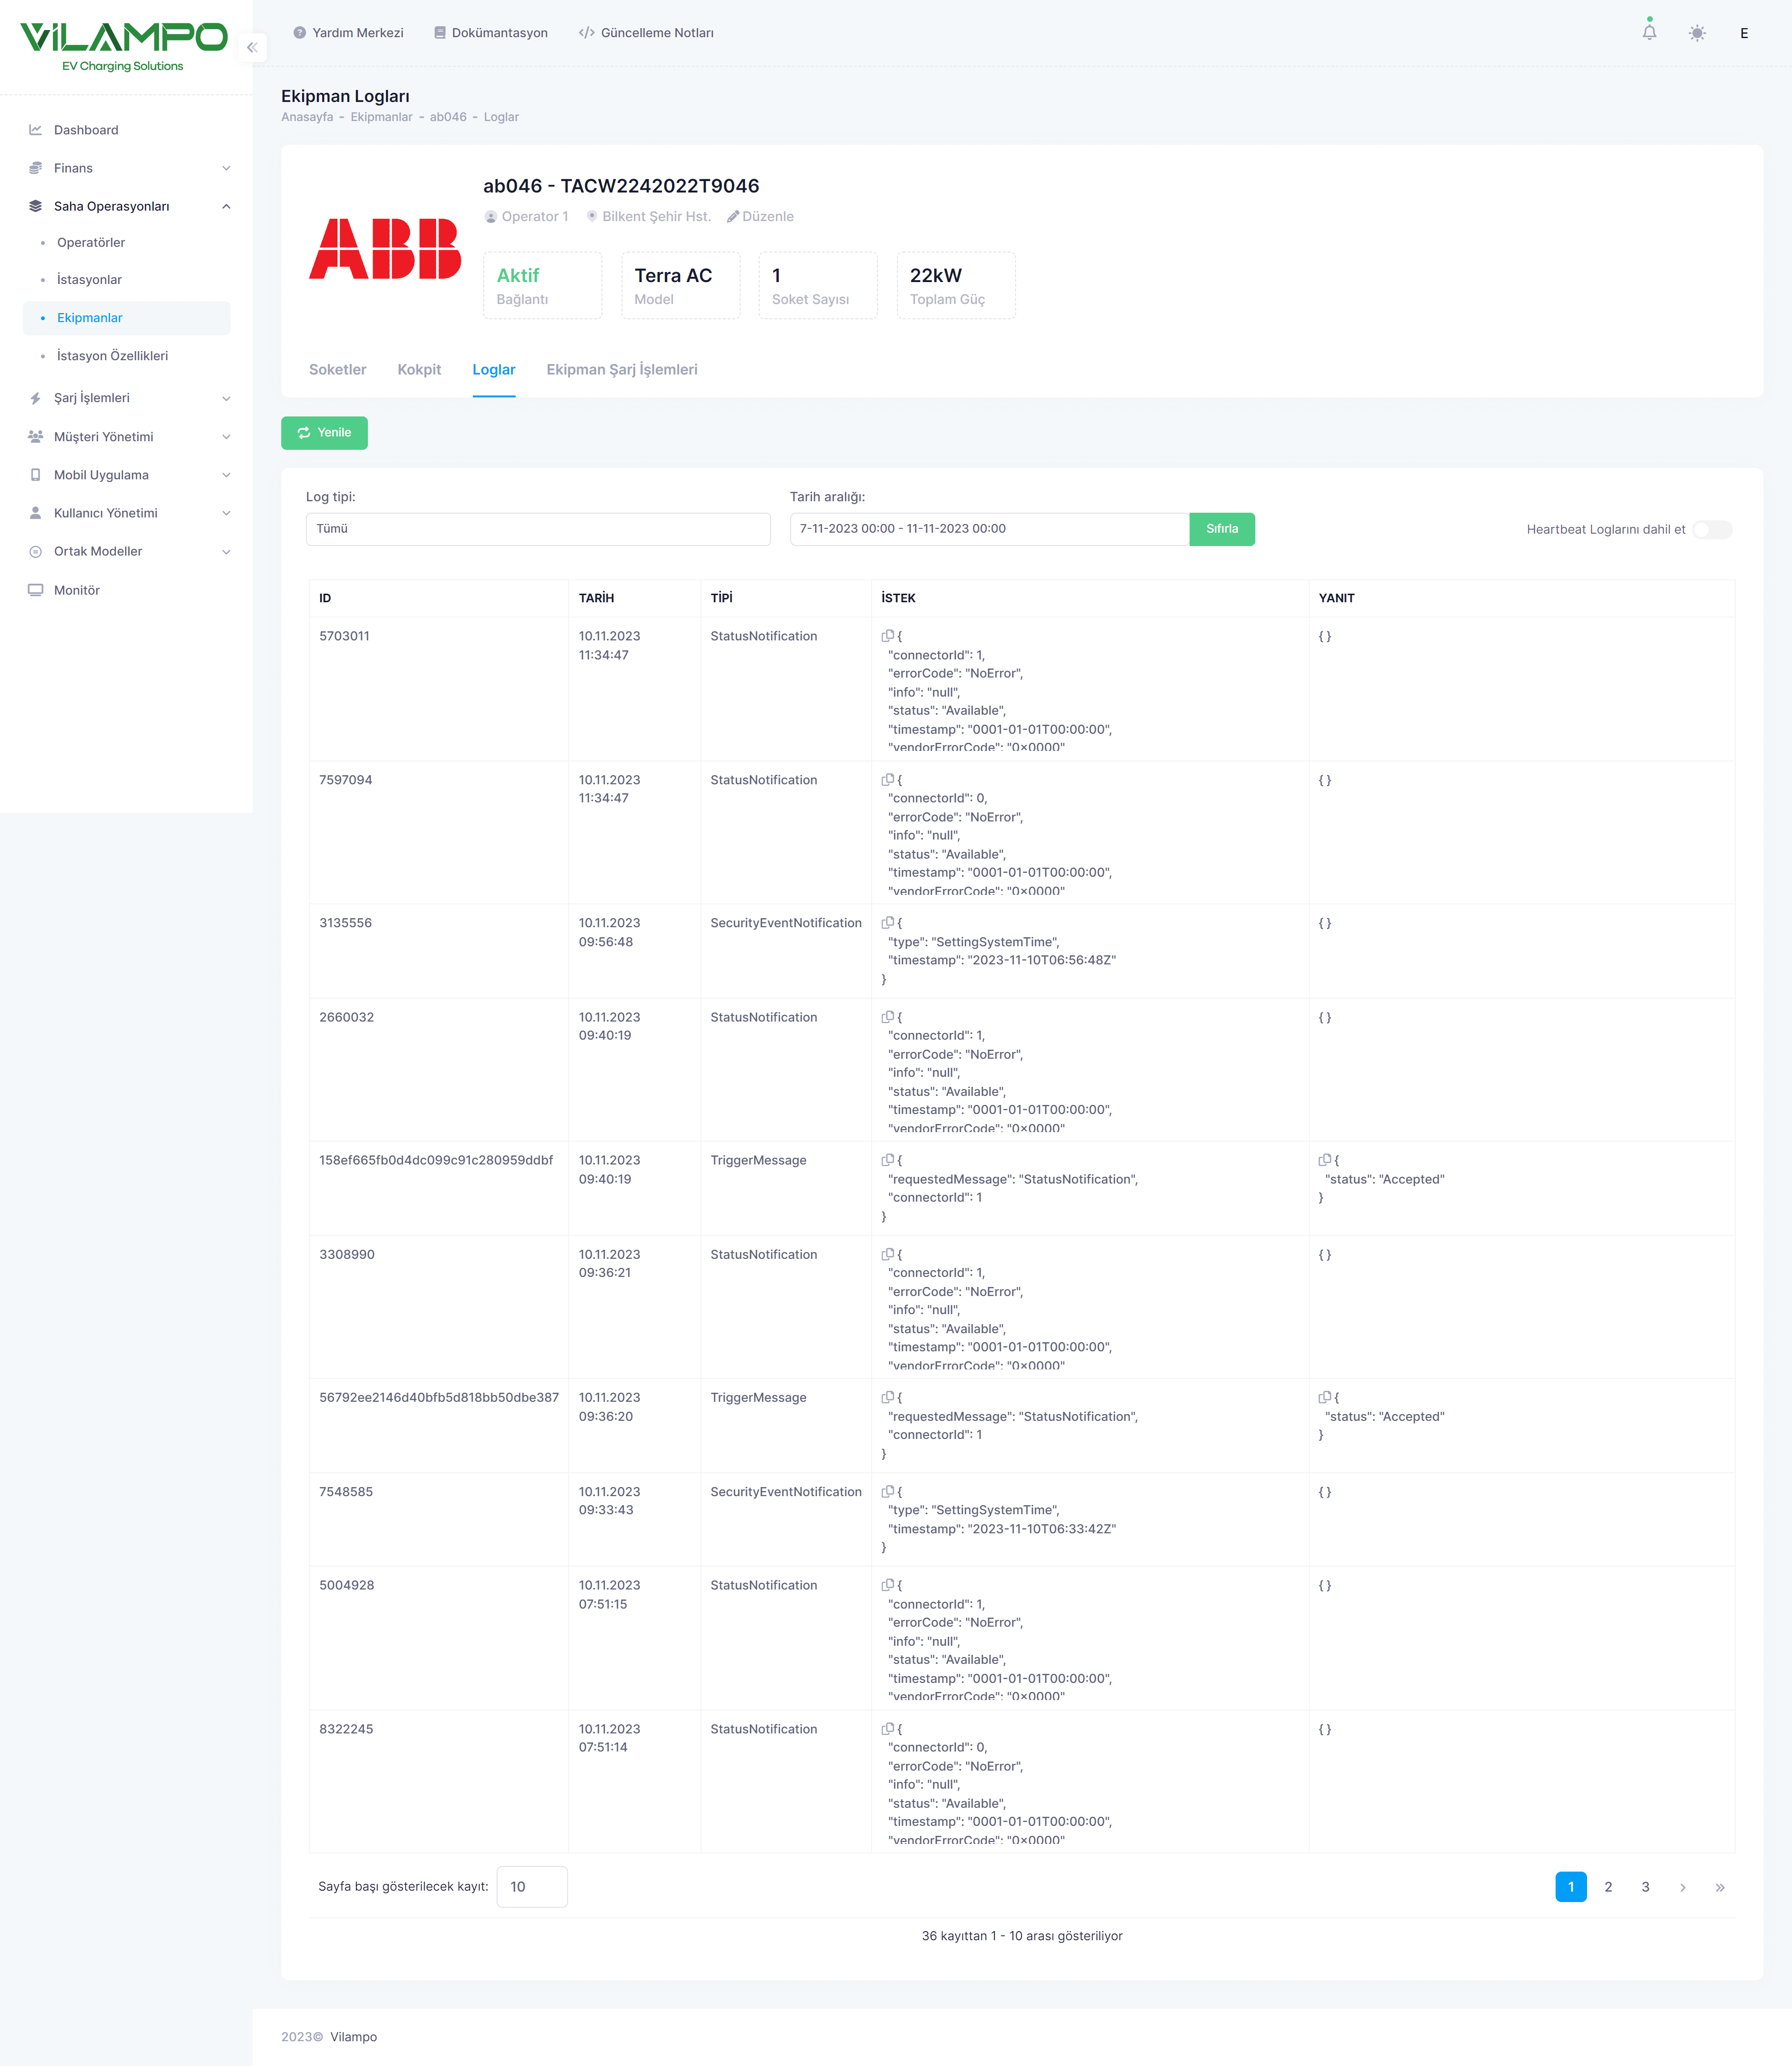
Task: Copy response JSON of log 56792ee2146d40bfb5d818bb50dbe387
Action: pos(1324,1398)
